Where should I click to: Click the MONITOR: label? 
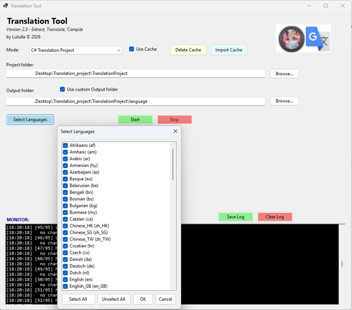[18, 220]
